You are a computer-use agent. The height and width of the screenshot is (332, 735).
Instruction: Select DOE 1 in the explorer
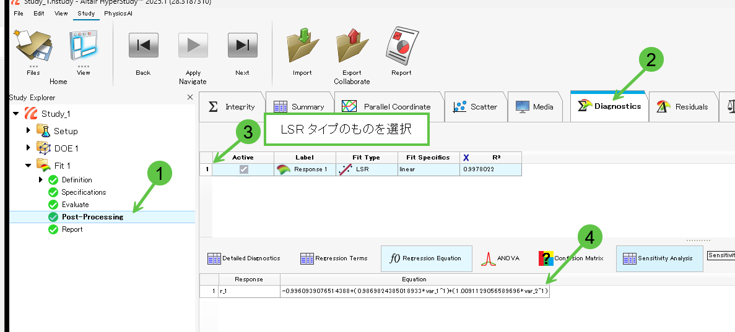point(66,148)
